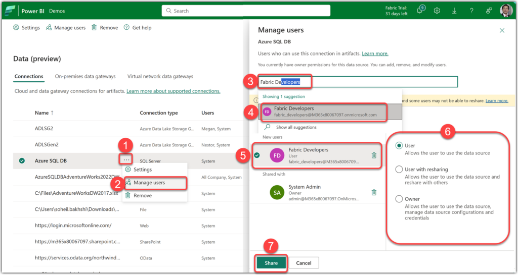Click the Connection type column header
Viewport: 518px width, 275px height.
click(158, 113)
